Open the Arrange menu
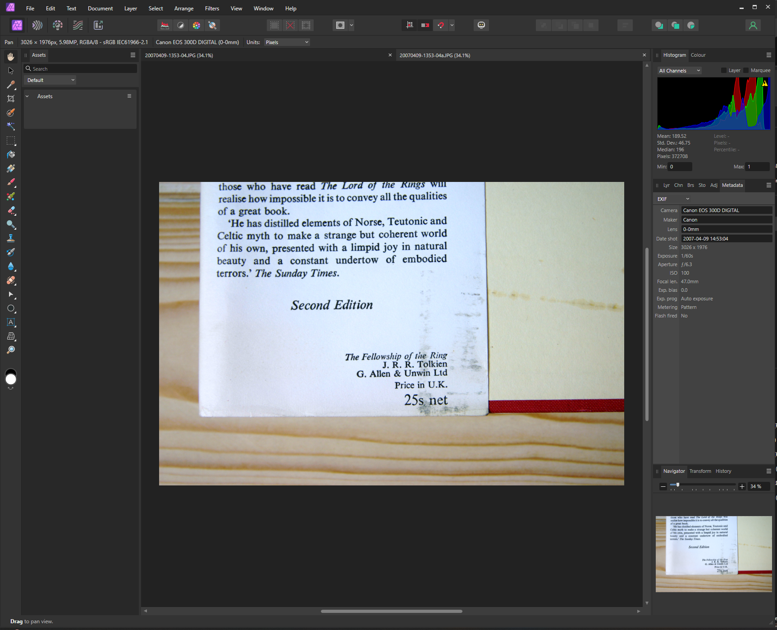 (x=184, y=9)
